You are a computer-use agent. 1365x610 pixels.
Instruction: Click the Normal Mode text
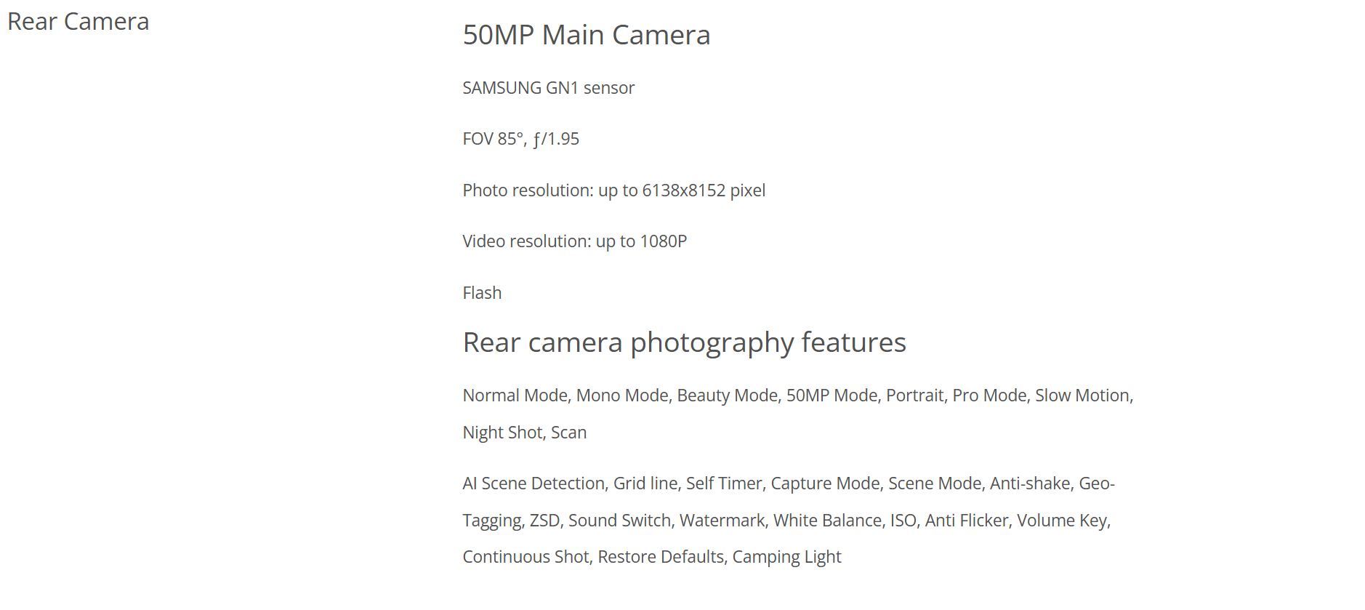click(x=515, y=396)
